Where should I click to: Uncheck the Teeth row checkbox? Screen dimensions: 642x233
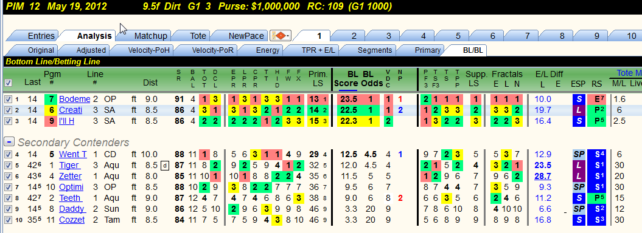pyautogui.click(x=8, y=198)
